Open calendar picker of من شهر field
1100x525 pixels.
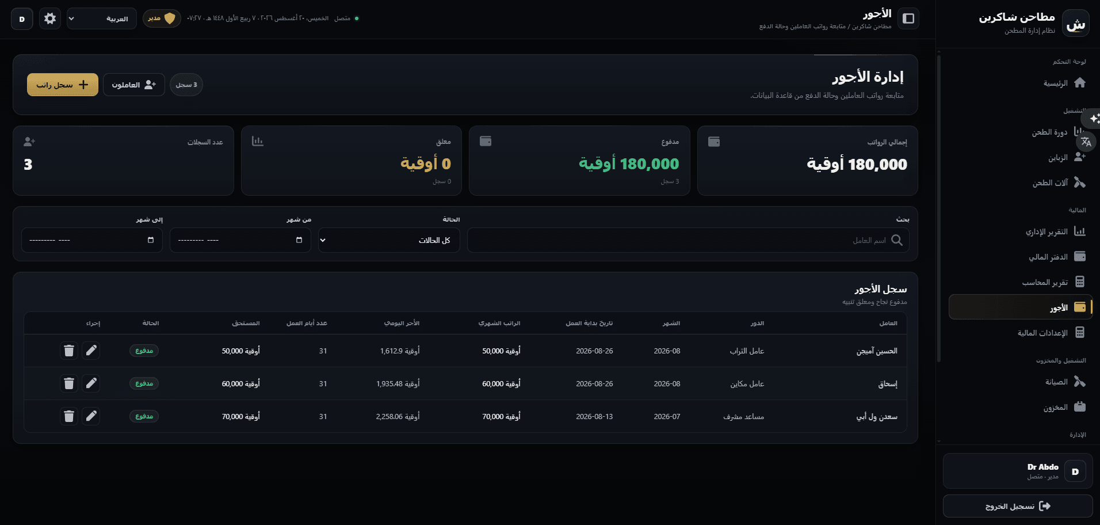[x=299, y=240]
